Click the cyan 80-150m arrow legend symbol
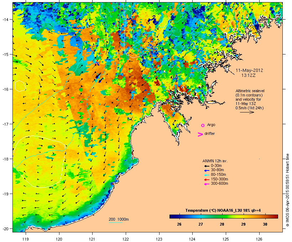The width and height of the screenshot is (292, 242). 207,175
